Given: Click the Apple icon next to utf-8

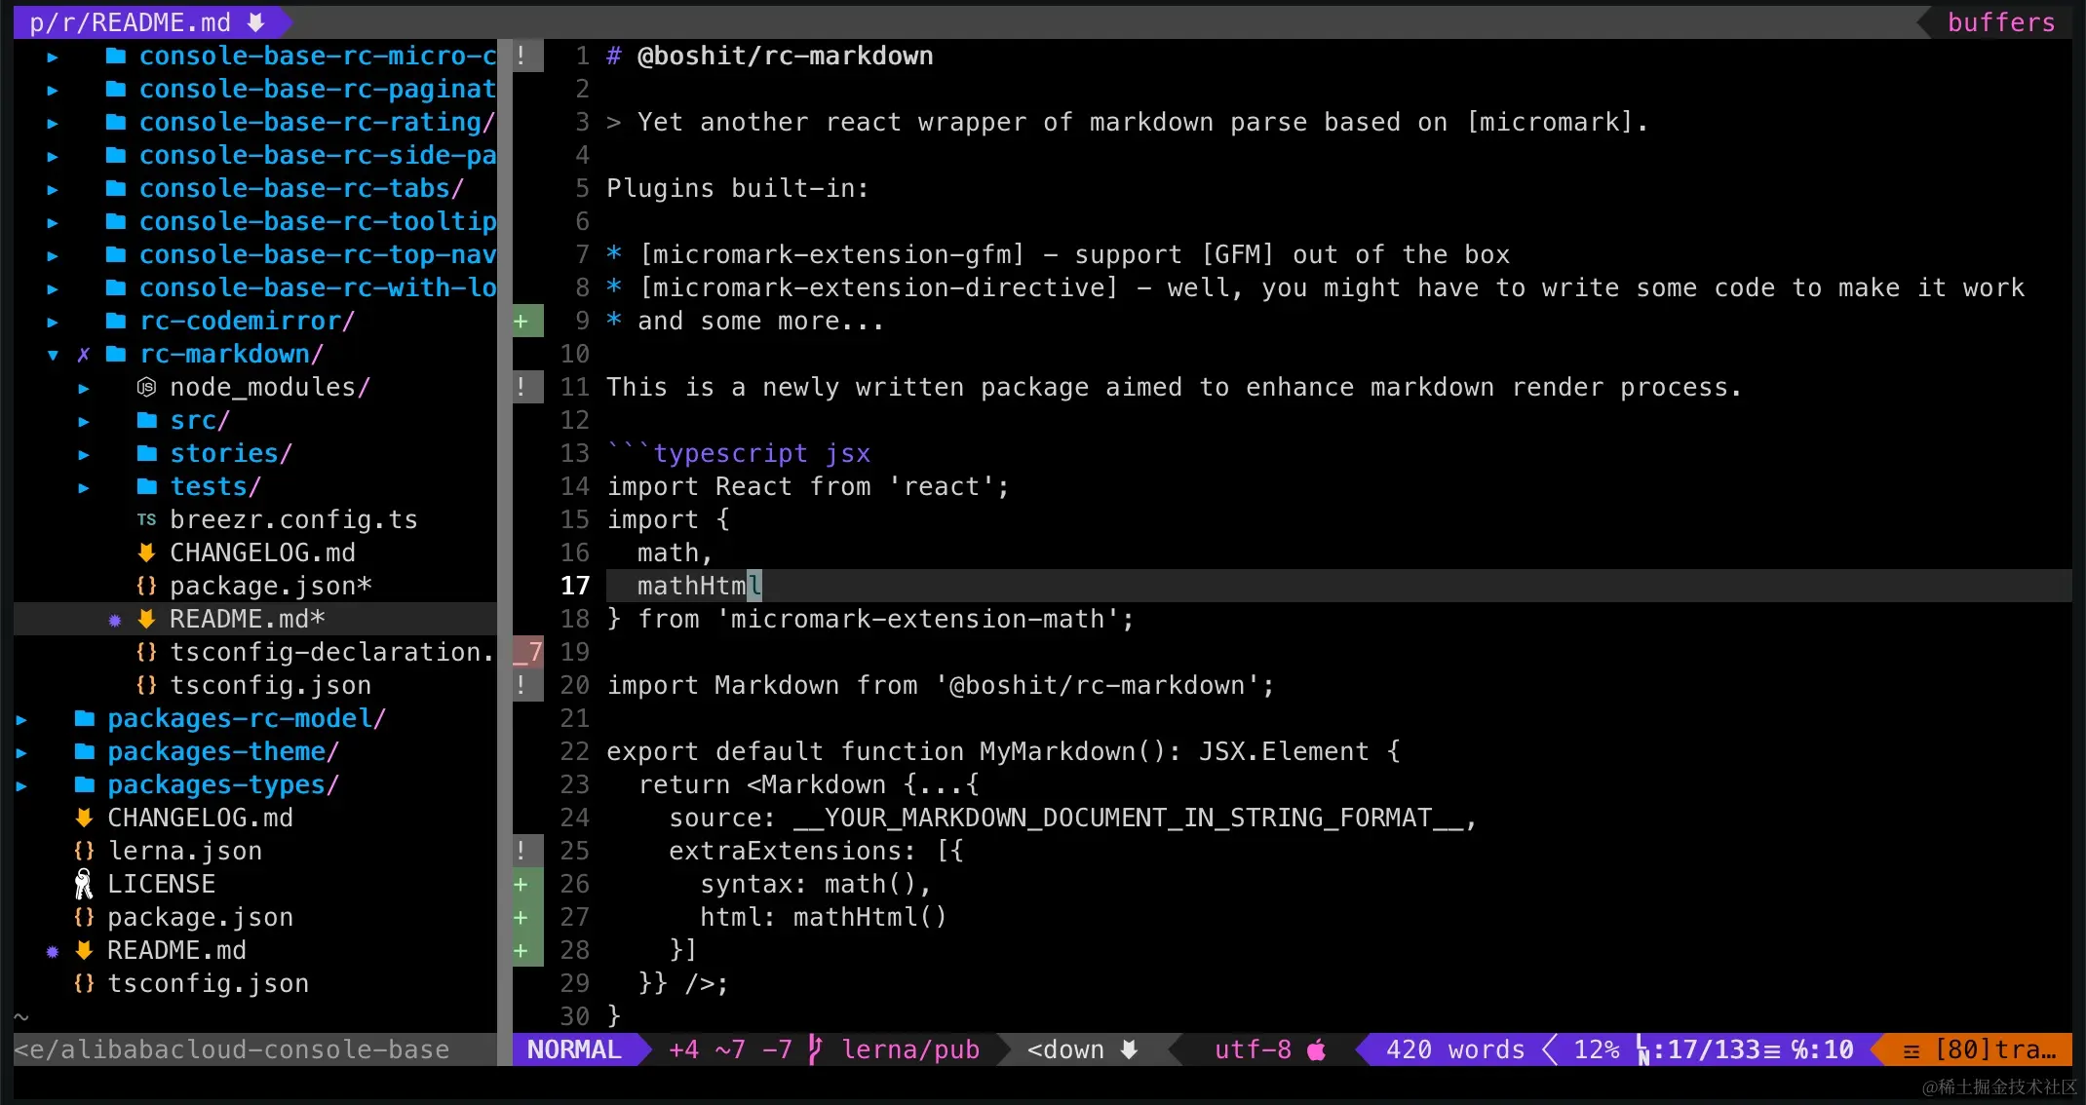Looking at the screenshot, I should pyautogui.click(x=1317, y=1049).
